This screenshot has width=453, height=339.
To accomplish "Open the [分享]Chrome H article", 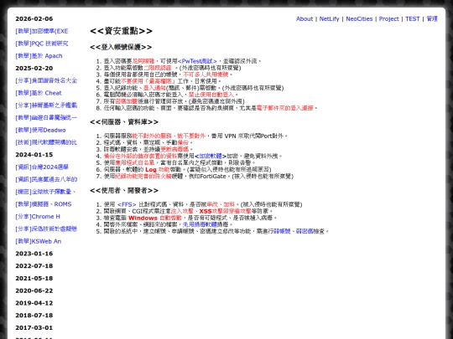I will (38, 217).
